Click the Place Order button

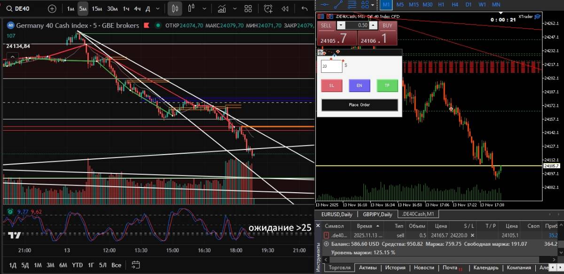click(360, 105)
